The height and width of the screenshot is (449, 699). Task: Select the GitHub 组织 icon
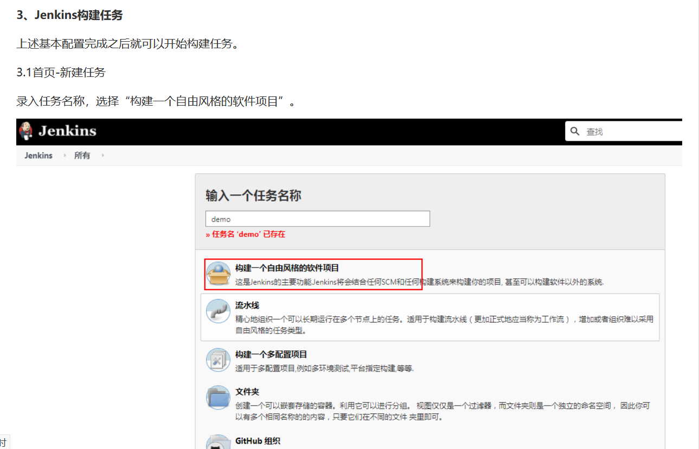(x=218, y=442)
